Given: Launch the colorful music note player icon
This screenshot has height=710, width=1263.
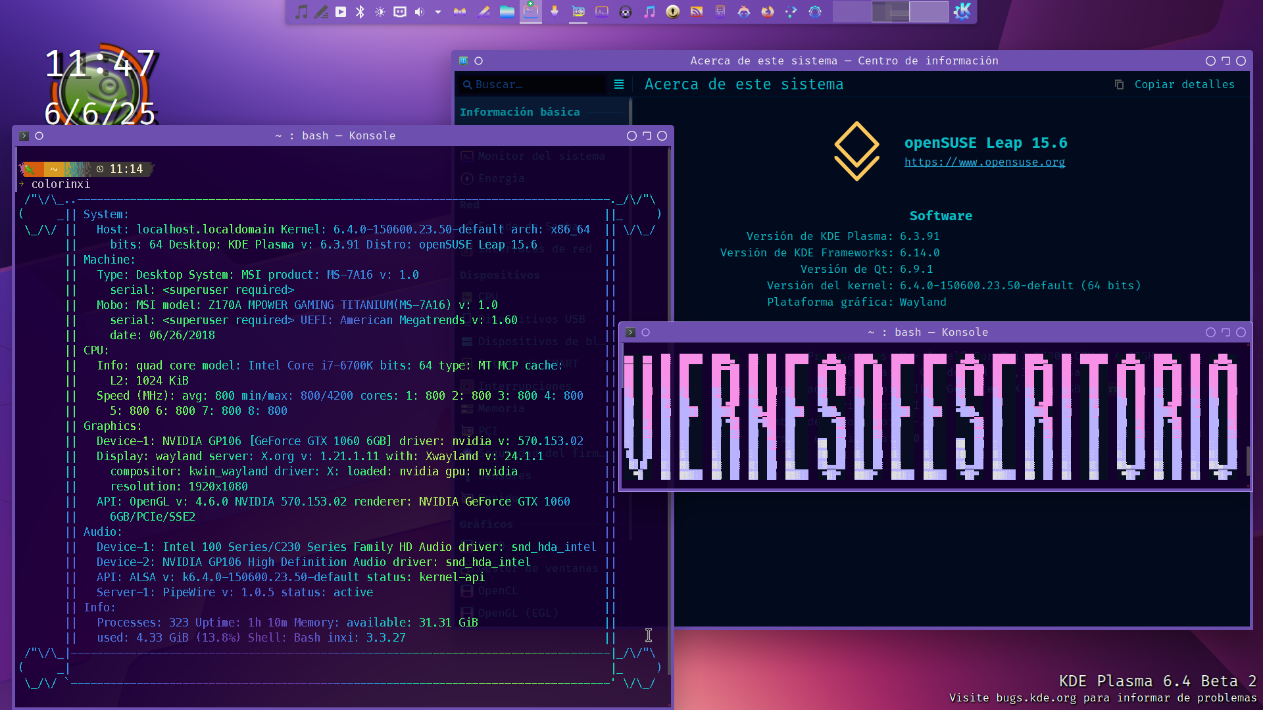Looking at the screenshot, I should (x=649, y=12).
